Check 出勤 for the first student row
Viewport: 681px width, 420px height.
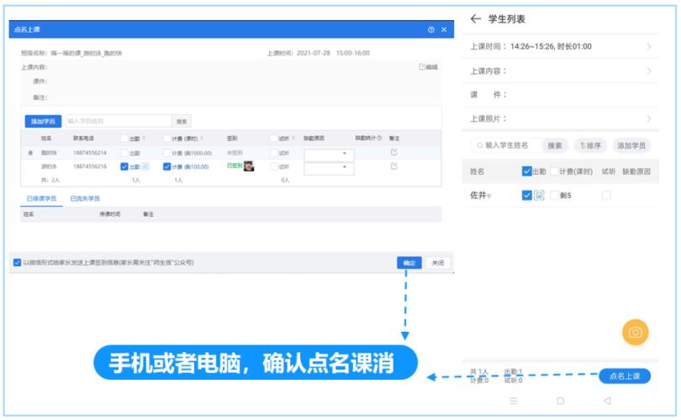pos(124,153)
